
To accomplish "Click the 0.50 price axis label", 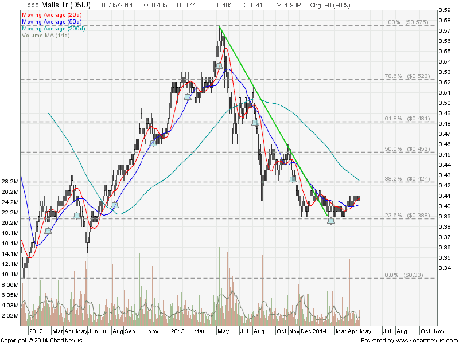I will tap(444, 103).
